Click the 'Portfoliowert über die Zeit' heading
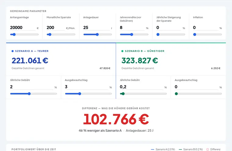The width and height of the screenshot is (232, 151). click(34, 149)
